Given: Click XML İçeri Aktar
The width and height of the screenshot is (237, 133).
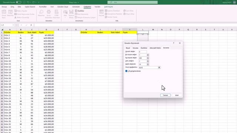Looking at the screenshot, I should click(x=128, y=11).
